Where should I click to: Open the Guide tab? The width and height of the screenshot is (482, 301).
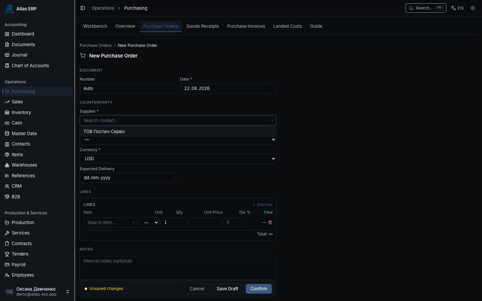point(316,26)
